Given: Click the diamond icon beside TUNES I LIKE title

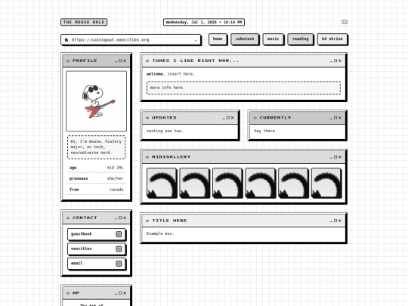Looking at the screenshot, I should pos(147,60).
